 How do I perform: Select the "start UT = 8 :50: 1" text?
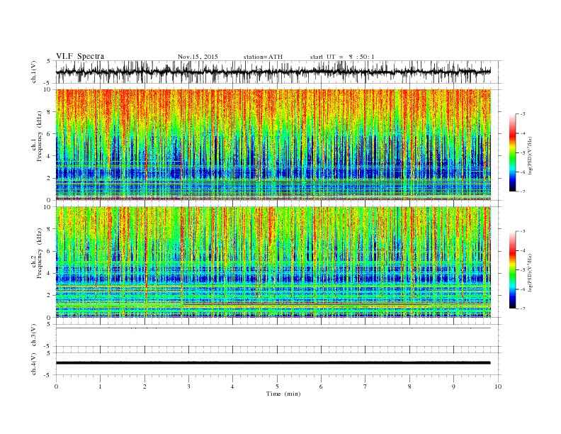[342, 57]
